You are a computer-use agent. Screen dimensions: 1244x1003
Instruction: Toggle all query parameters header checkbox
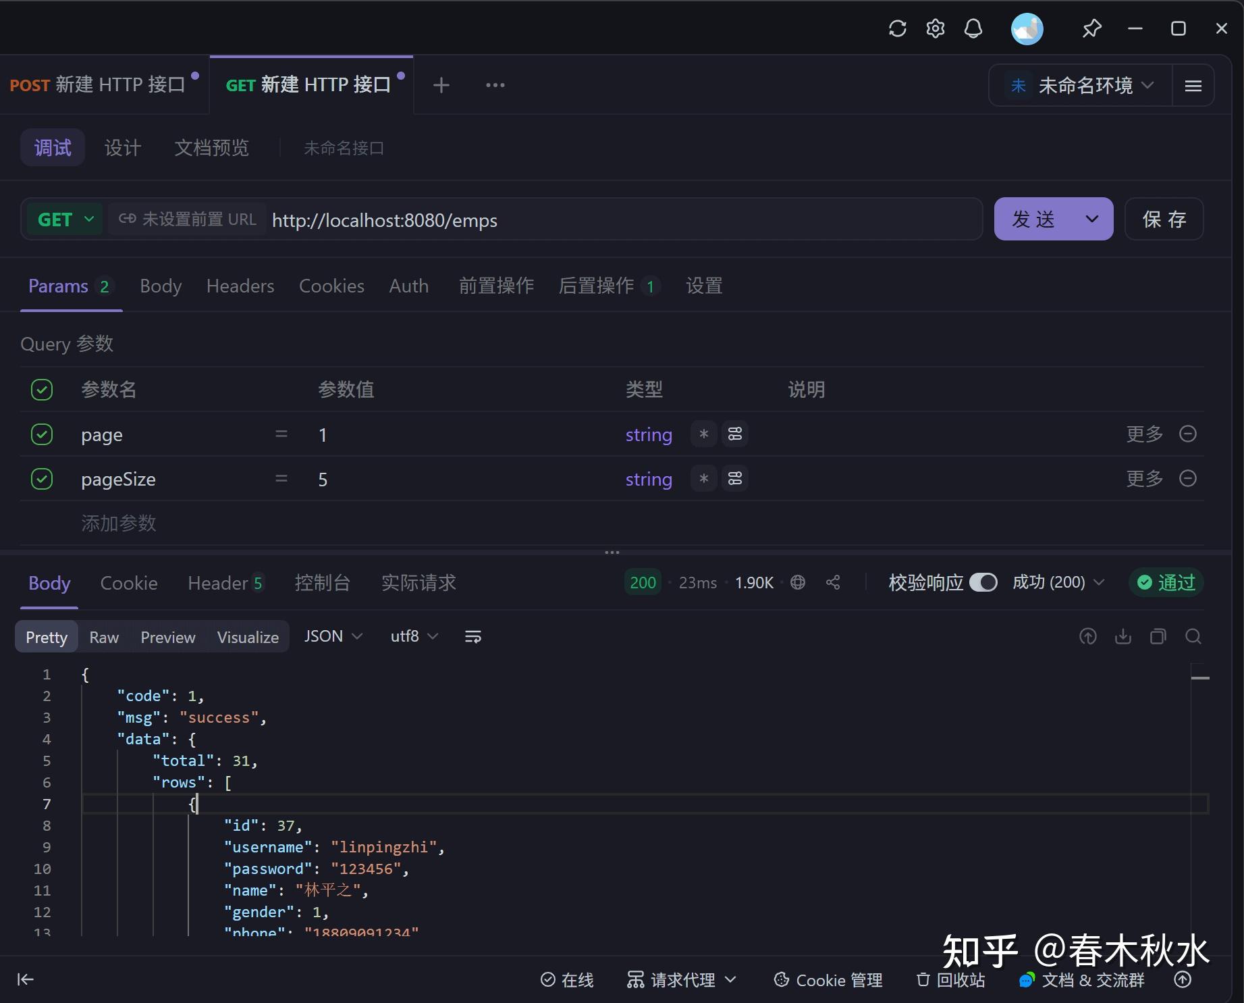point(42,389)
